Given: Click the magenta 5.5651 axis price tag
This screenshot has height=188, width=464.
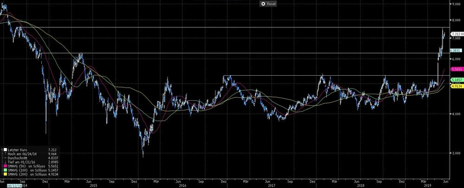Looking at the screenshot, I should click(457, 69).
